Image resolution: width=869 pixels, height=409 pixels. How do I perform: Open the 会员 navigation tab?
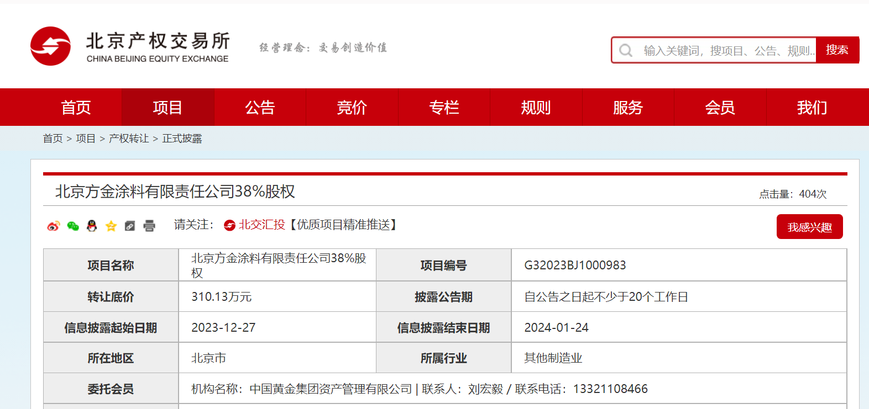(x=720, y=108)
